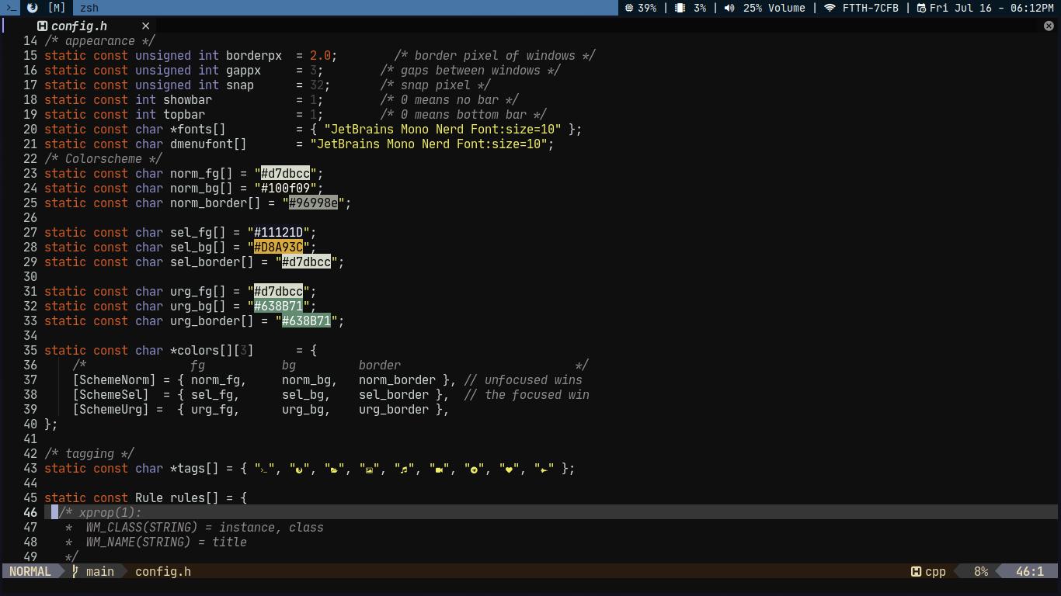Click the NORMAL mode indicator

click(x=30, y=572)
